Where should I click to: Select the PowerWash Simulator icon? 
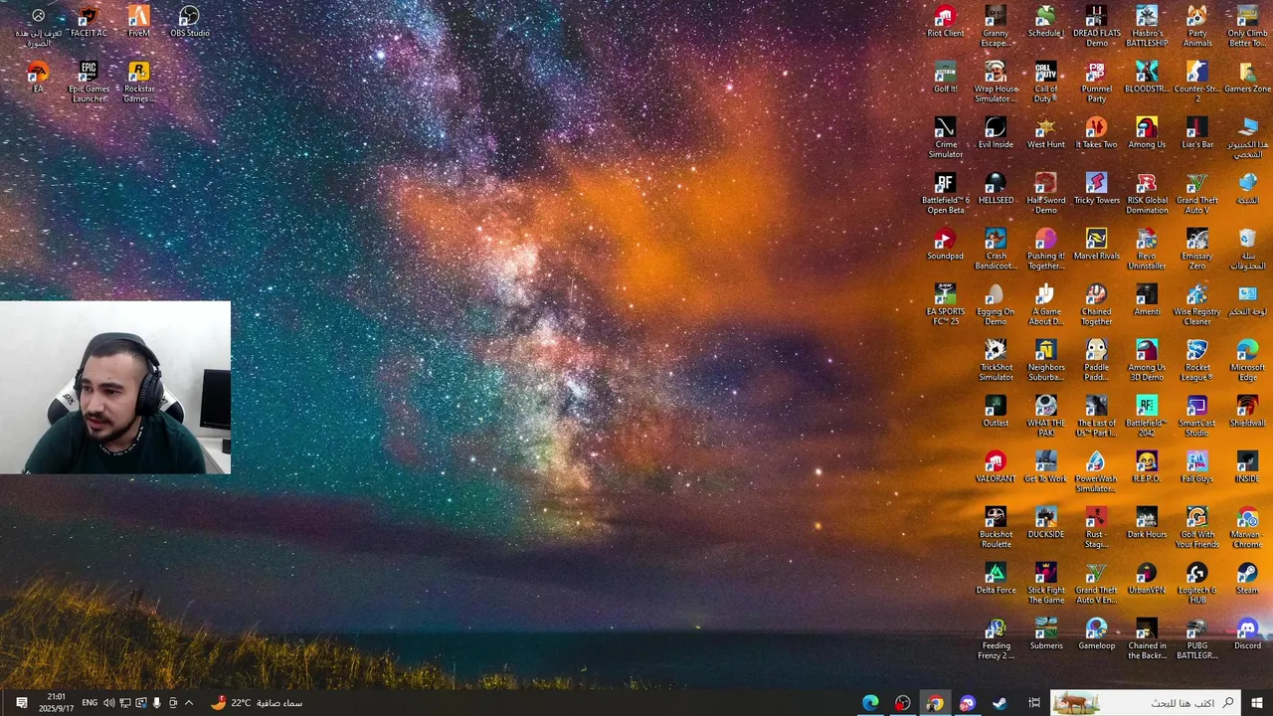pos(1096,471)
